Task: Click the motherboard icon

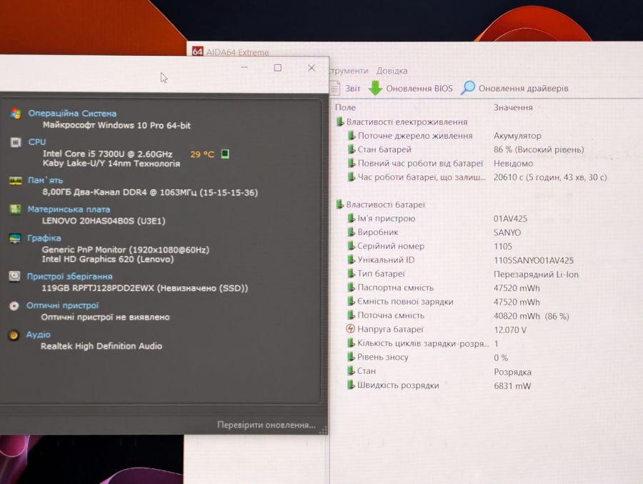Action: pos(15,209)
